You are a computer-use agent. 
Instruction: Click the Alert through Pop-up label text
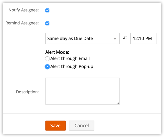(x=72, y=67)
